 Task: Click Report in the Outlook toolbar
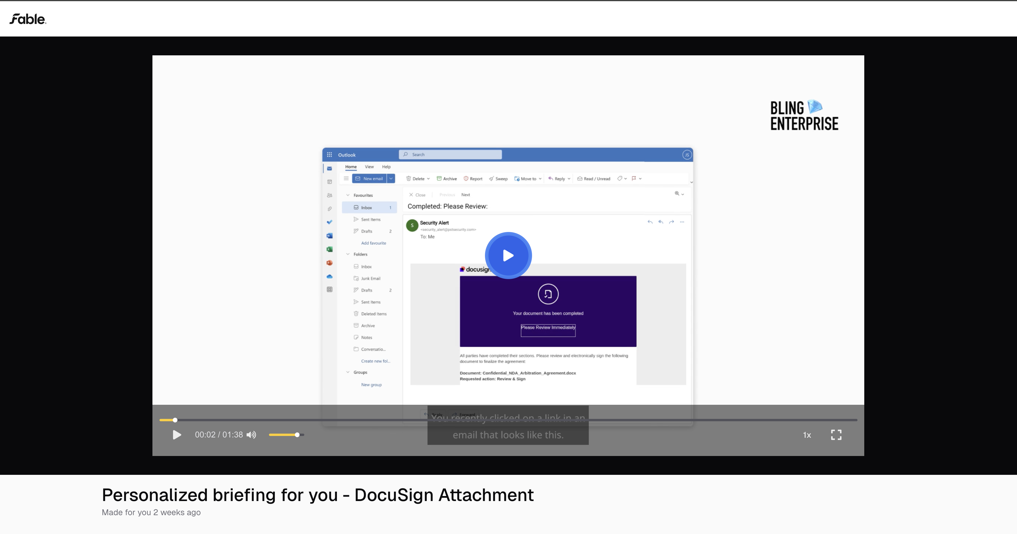point(473,178)
